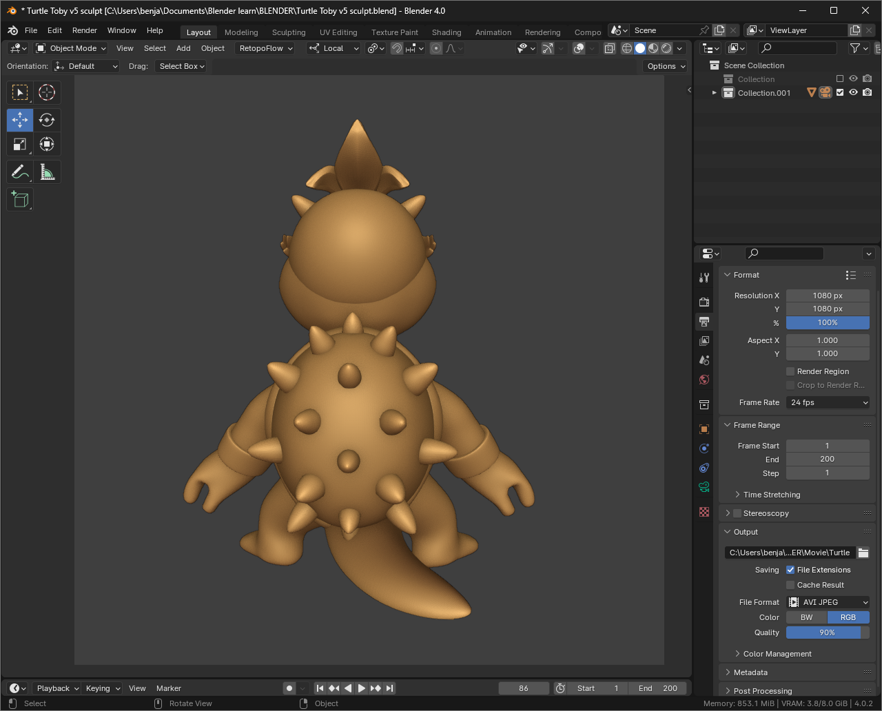
Task: Enable the Cache Result checkbox
Action: [790, 585]
